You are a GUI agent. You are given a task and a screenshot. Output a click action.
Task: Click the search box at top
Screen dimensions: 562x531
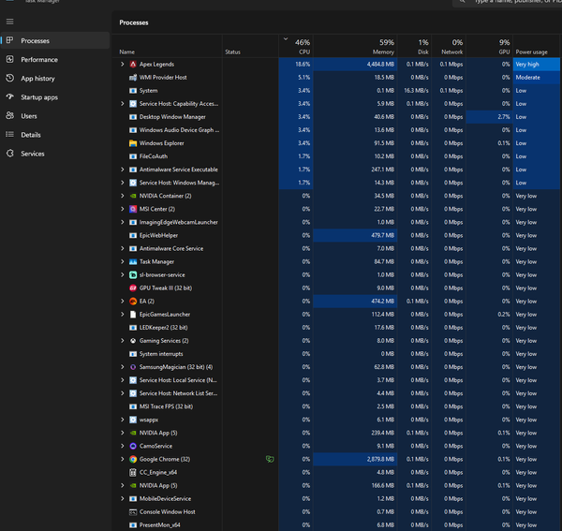coord(515,2)
